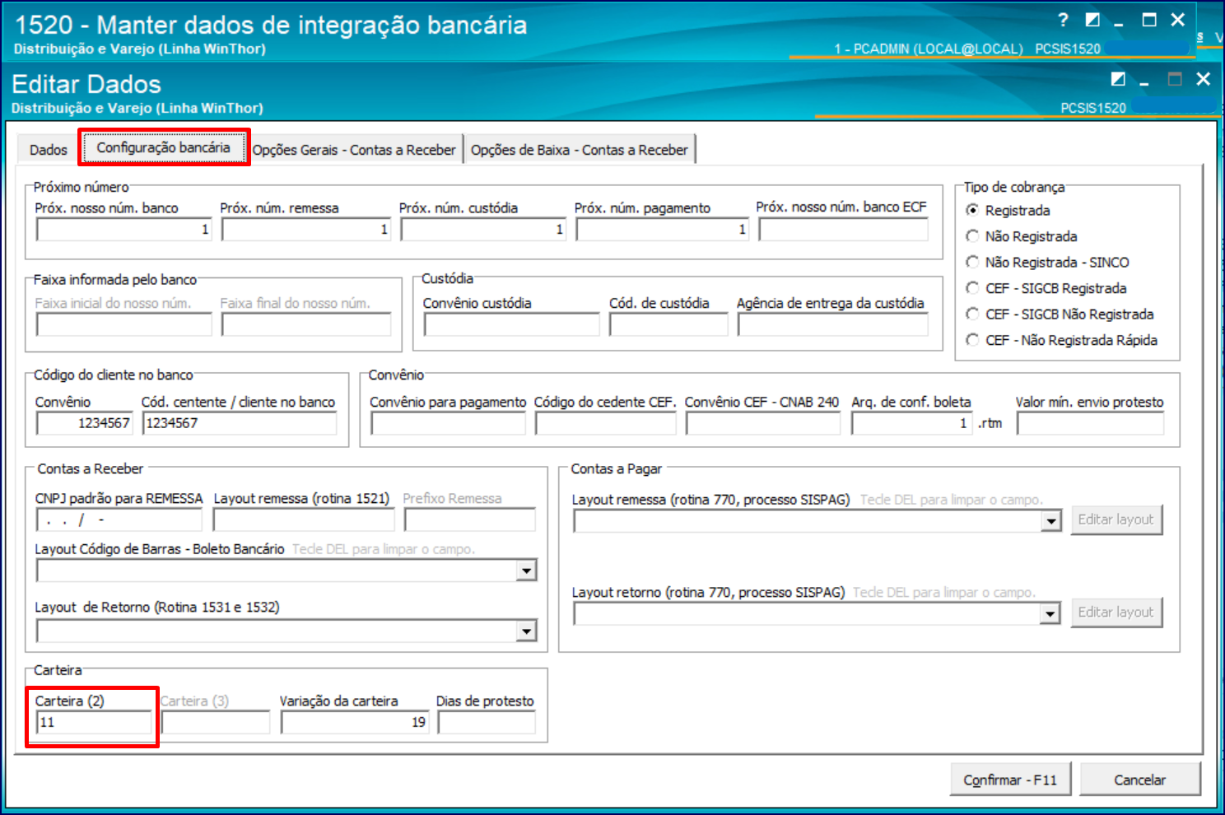Image resolution: width=1225 pixels, height=815 pixels.
Task: Focus Próx. núm. pagamento field
Action: pos(662,230)
